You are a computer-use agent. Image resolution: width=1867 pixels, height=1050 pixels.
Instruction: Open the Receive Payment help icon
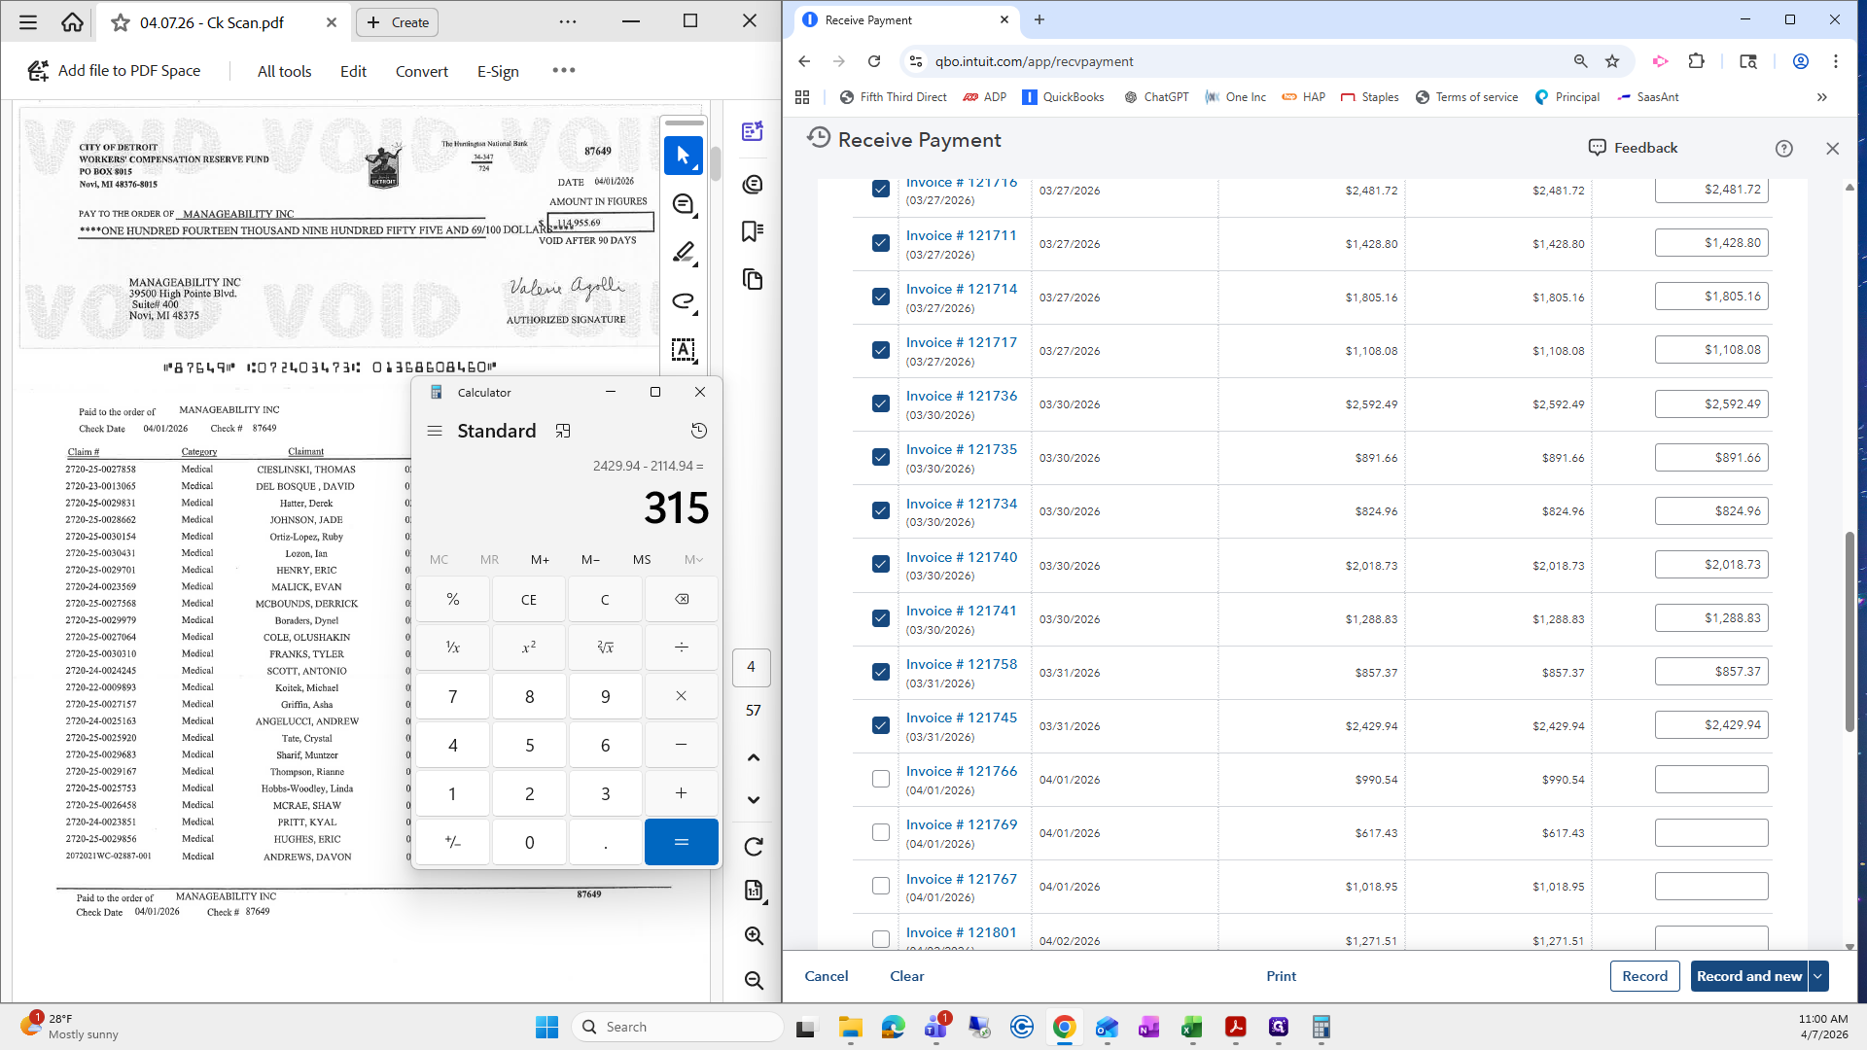click(x=1783, y=148)
